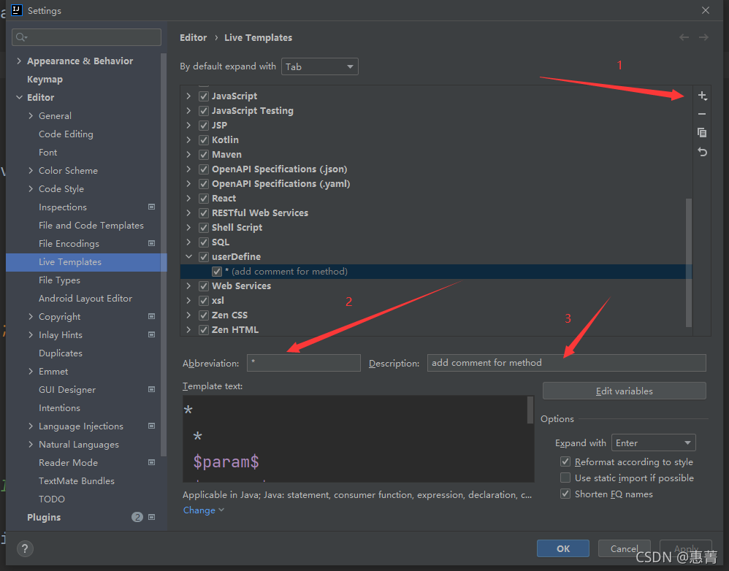Image resolution: width=729 pixels, height=571 pixels.
Task: Toggle Reformat according to style
Action: pos(565,461)
